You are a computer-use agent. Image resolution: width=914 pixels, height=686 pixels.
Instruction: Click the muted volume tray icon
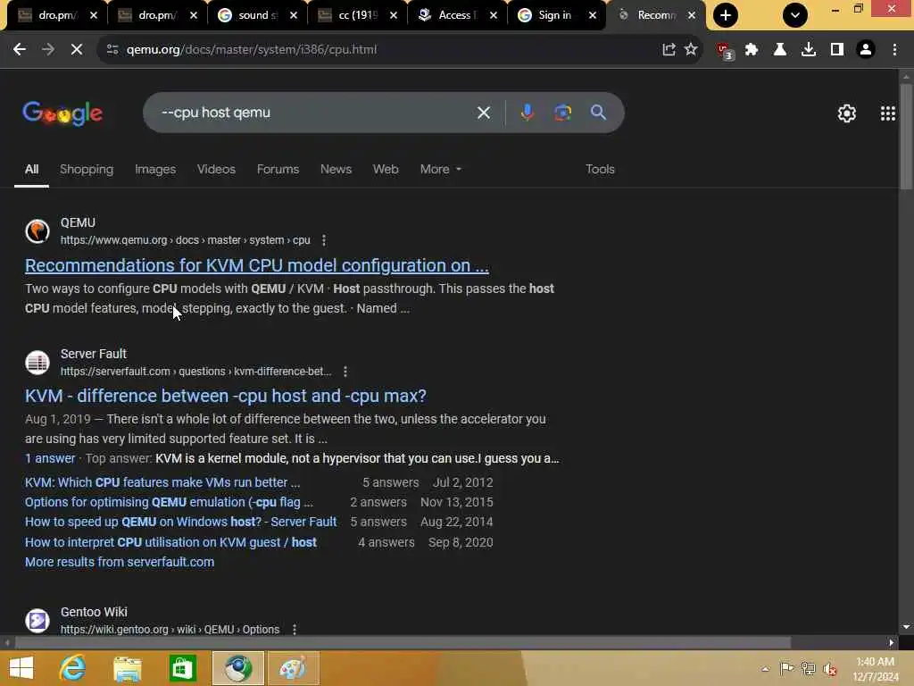click(830, 669)
